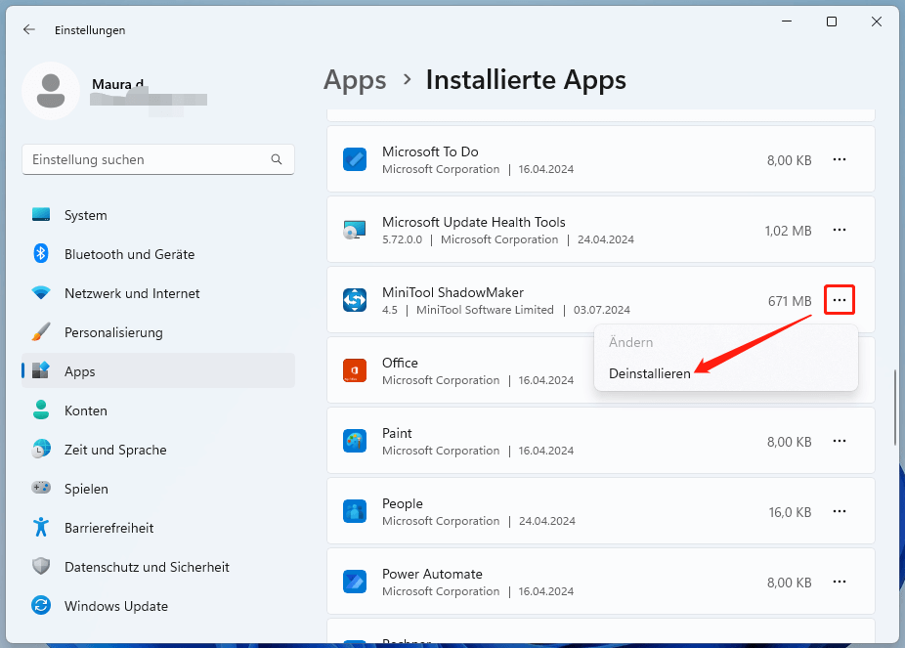Viewport: 905px width, 648px height.
Task: Open Bluetooth und Geräte settings
Action: (158, 254)
